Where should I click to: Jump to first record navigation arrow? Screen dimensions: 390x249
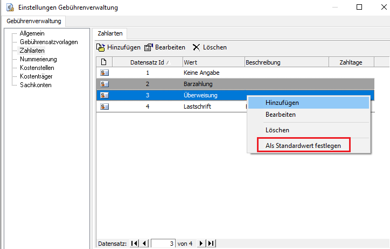134,244
